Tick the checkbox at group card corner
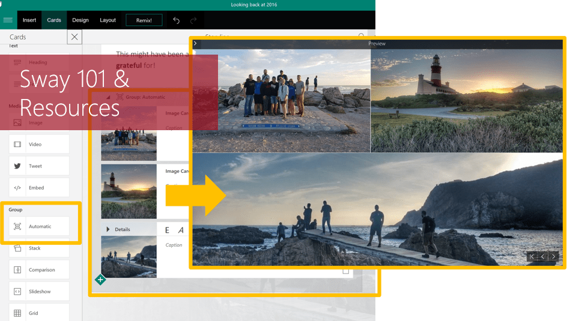 346,271
